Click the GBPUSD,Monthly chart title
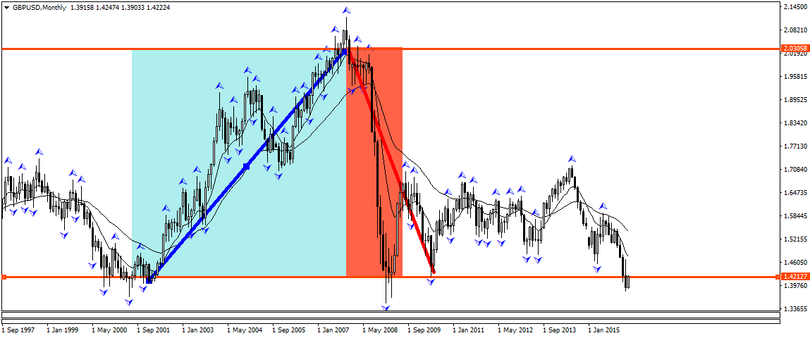The width and height of the screenshot is (810, 338). click(x=39, y=8)
